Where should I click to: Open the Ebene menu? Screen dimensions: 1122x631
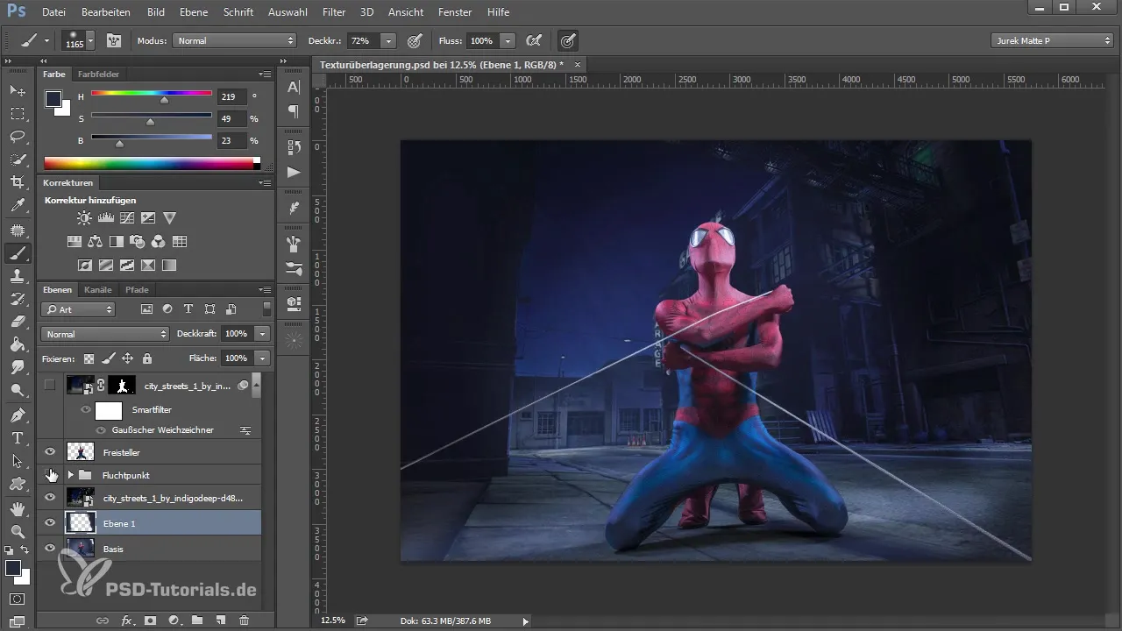195,12
